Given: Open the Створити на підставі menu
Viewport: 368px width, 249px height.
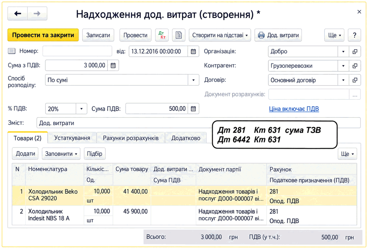Looking at the screenshot, I should point(220,35).
